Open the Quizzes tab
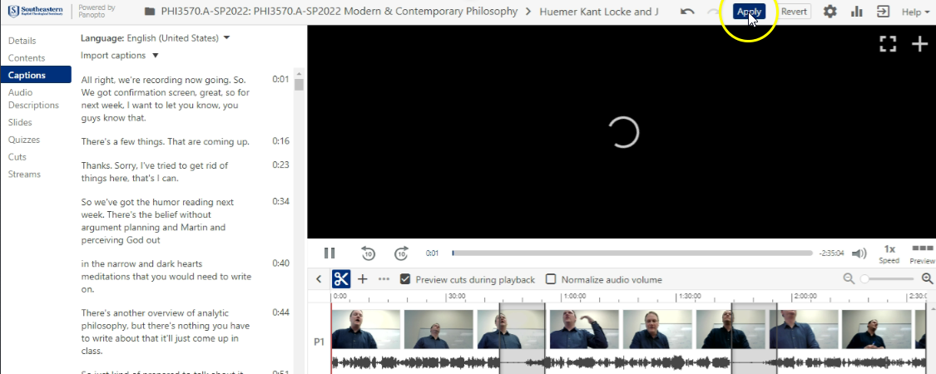936x374 pixels. 24,140
